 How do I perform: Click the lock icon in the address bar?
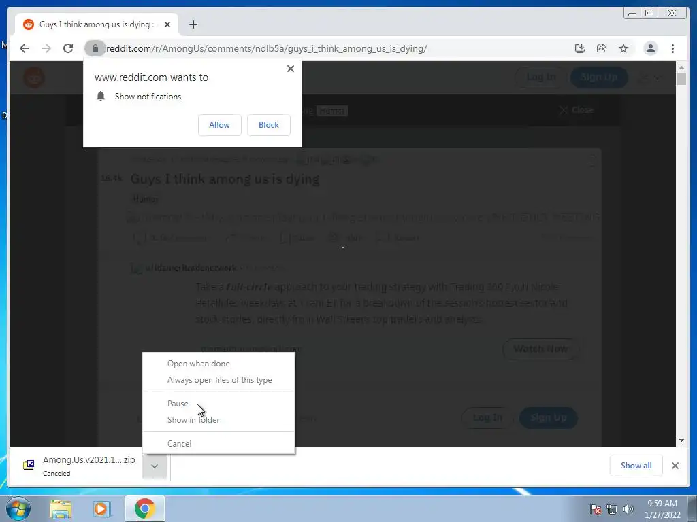95,48
